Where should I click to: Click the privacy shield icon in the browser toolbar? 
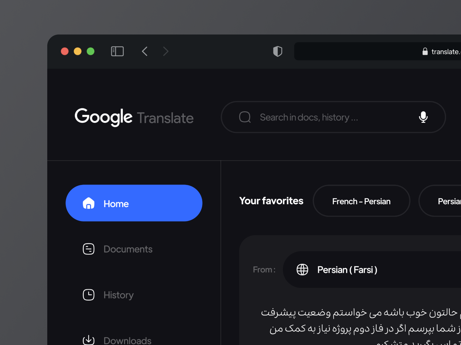coord(277,51)
